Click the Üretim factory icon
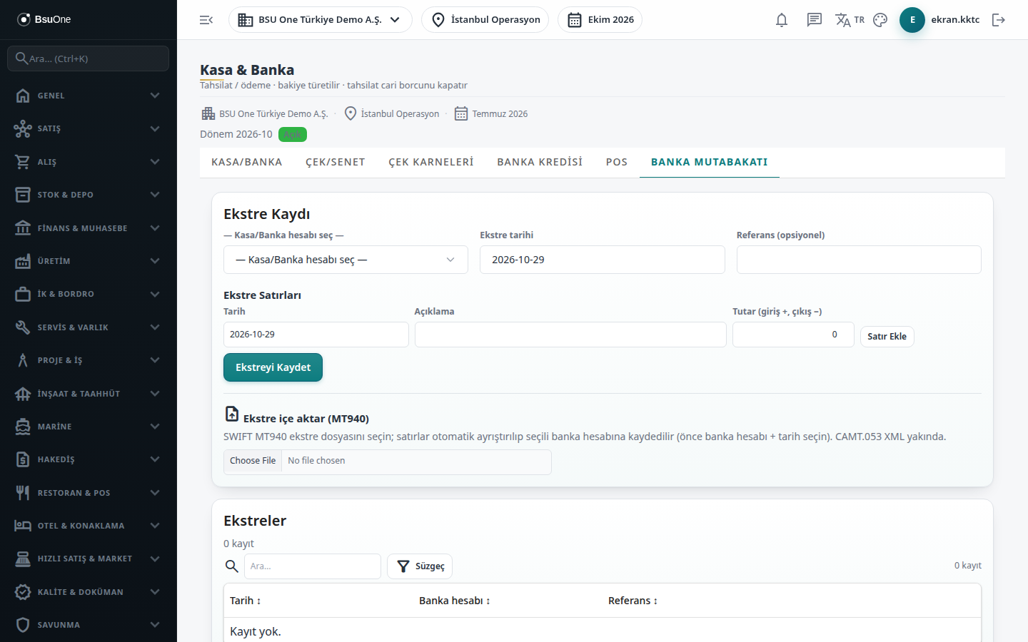1028x642 pixels. (x=23, y=261)
